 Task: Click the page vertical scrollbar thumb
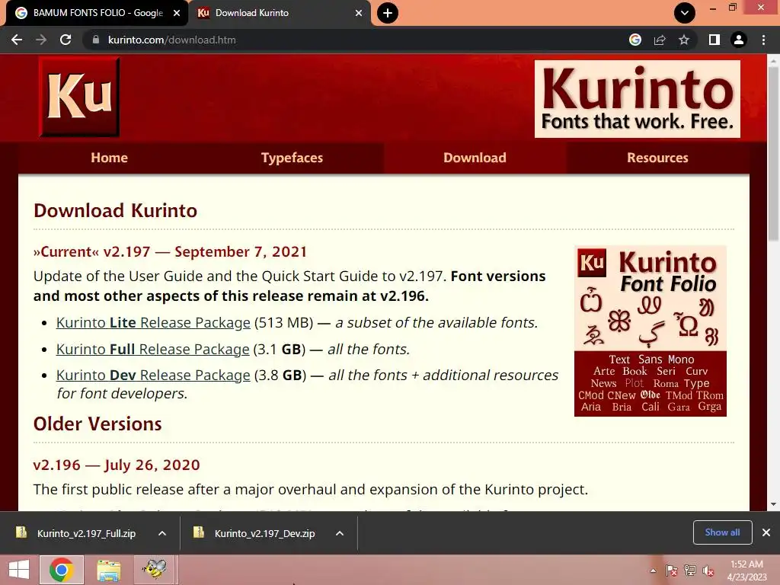pyautogui.click(x=773, y=154)
